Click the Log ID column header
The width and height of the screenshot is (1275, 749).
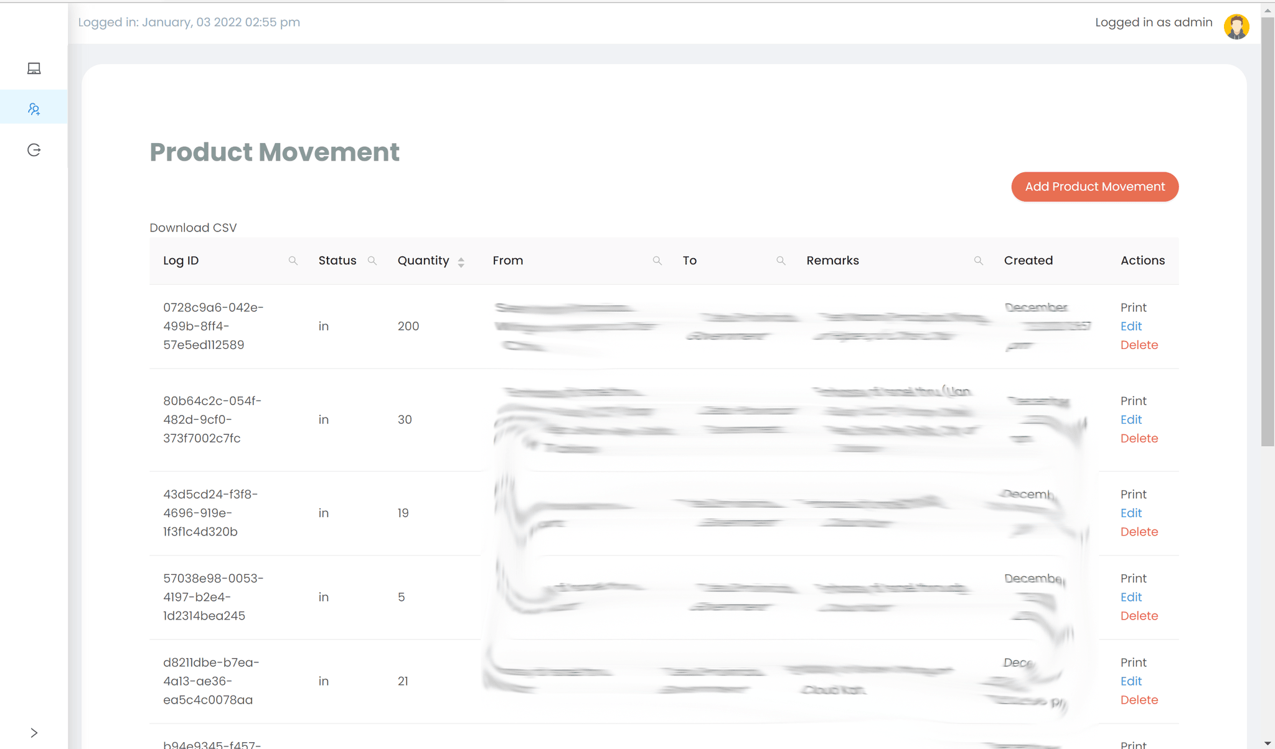click(x=181, y=261)
